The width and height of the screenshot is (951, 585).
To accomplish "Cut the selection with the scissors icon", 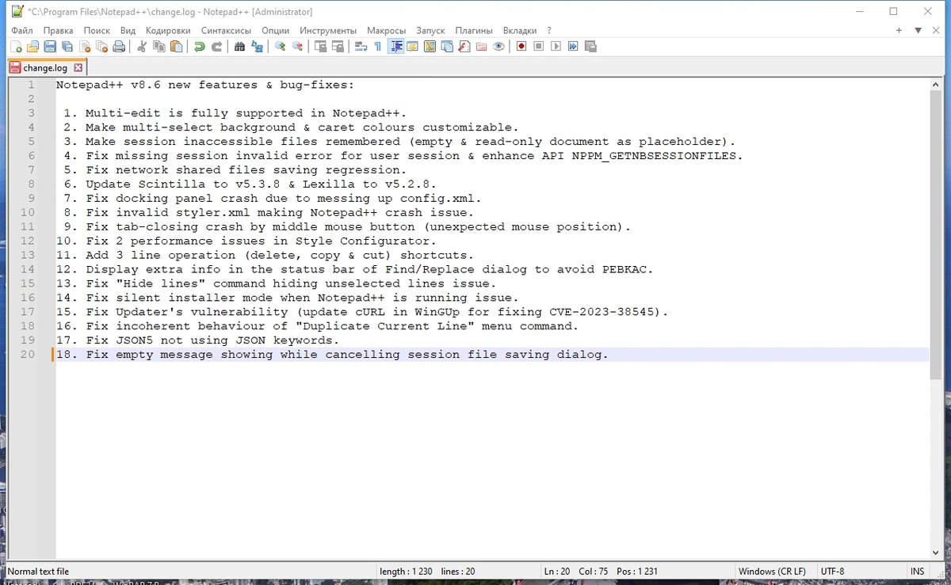I will [142, 47].
